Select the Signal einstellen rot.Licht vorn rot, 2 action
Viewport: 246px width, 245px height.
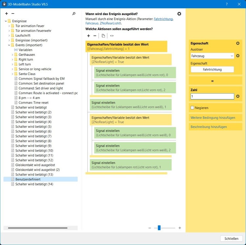click(x=135, y=88)
